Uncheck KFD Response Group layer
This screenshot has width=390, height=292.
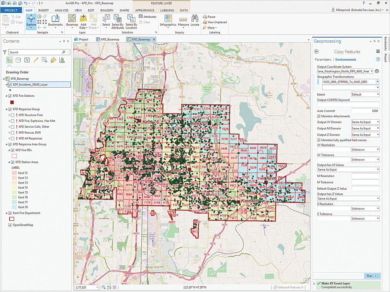(10, 109)
